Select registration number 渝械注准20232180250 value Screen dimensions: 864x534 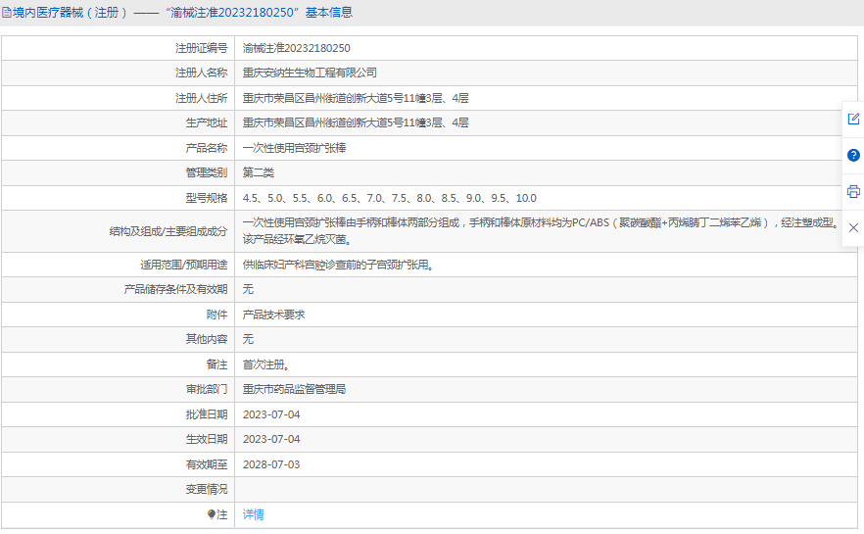297,48
